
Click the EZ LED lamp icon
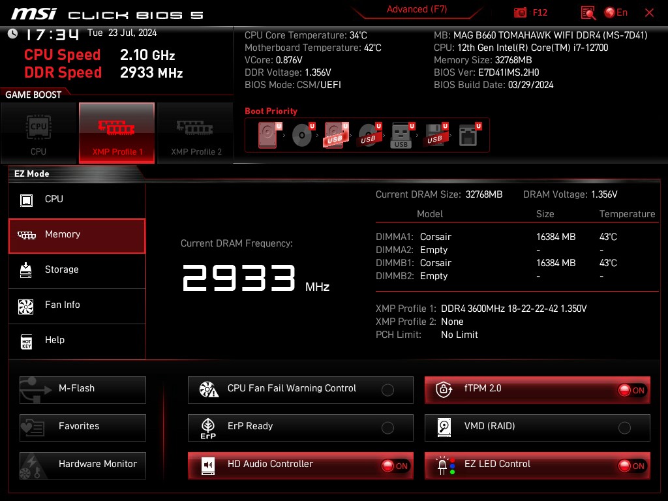[445, 466]
